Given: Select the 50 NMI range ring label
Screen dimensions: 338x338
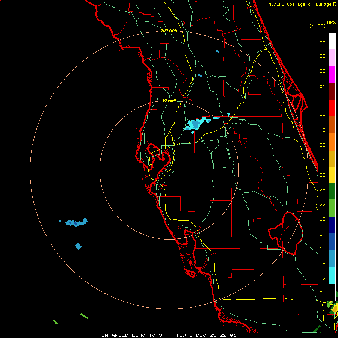Looking at the screenshot, I should coord(169,100).
